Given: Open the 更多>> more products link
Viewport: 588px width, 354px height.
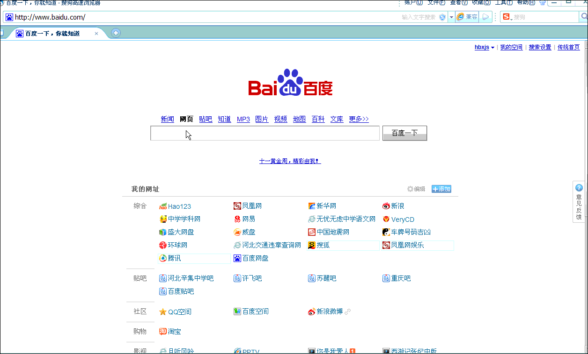Looking at the screenshot, I should (359, 119).
